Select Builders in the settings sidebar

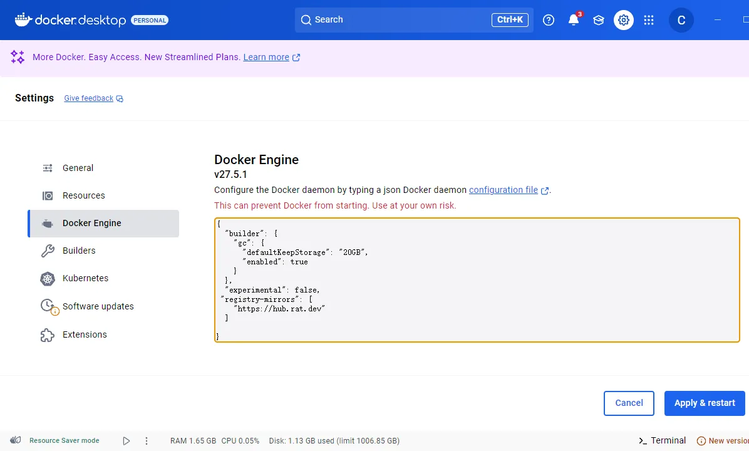coord(79,251)
